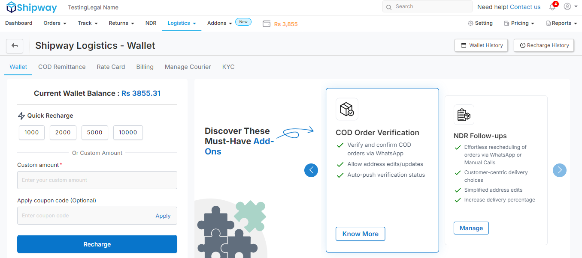
Task: Open notifications bell icon
Action: point(552,7)
